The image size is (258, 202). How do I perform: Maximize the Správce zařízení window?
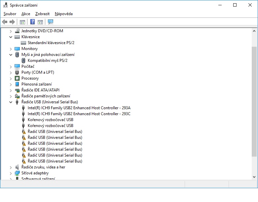[235, 5]
